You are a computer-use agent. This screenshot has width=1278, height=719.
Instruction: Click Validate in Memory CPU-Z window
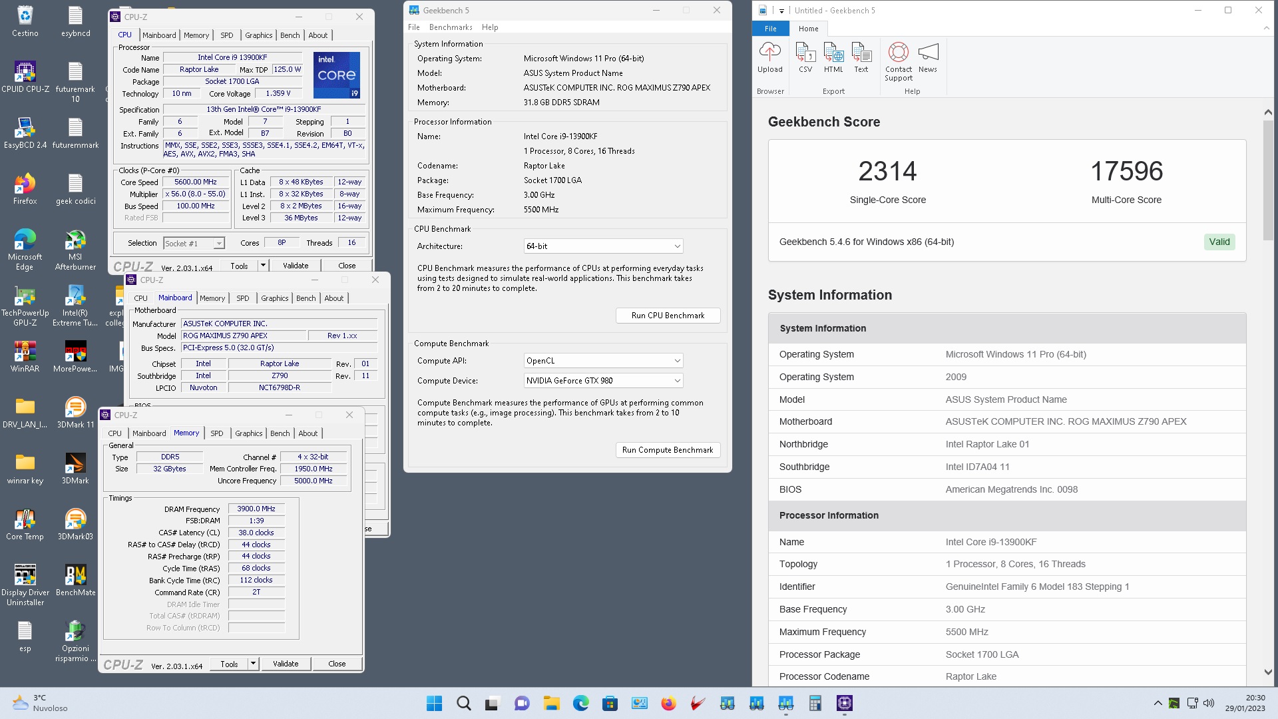tap(286, 664)
